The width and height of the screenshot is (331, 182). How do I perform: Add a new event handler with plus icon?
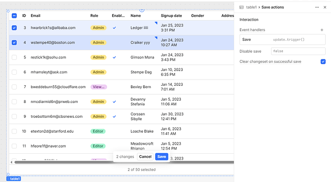tap(322, 30)
